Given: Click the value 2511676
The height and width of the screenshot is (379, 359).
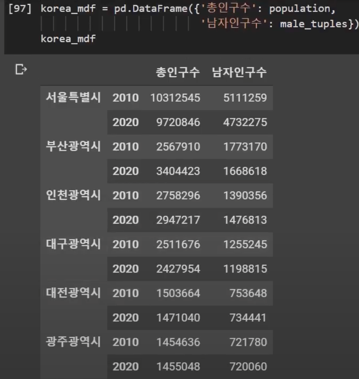Looking at the screenshot, I should click(178, 244).
